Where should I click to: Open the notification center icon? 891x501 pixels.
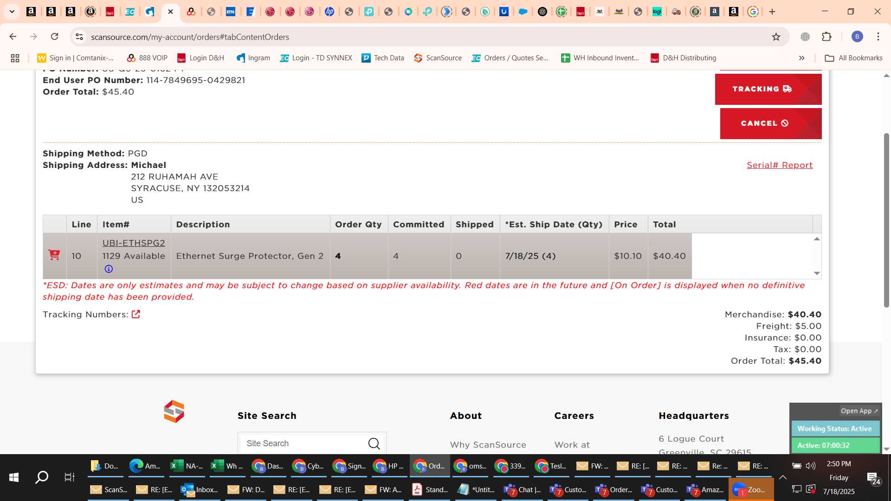[x=873, y=478]
